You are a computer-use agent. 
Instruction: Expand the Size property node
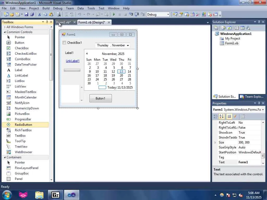point(215,142)
